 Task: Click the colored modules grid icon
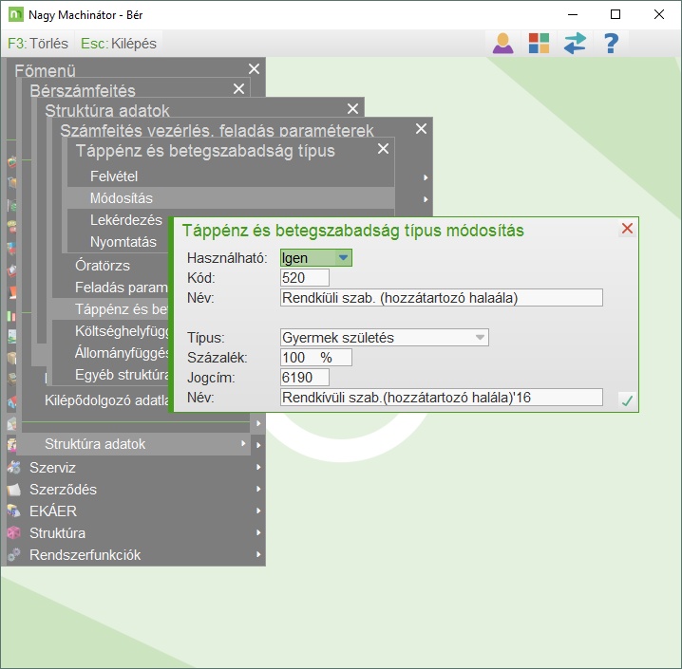coord(539,44)
